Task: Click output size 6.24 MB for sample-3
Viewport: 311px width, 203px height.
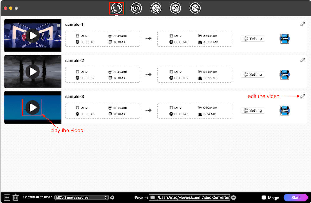Action: coord(210,114)
